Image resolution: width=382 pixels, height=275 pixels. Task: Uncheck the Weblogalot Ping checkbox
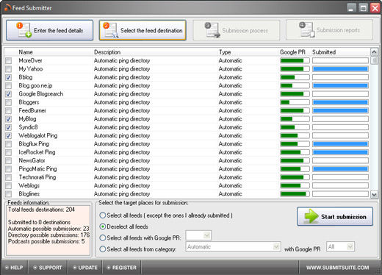pos(9,135)
